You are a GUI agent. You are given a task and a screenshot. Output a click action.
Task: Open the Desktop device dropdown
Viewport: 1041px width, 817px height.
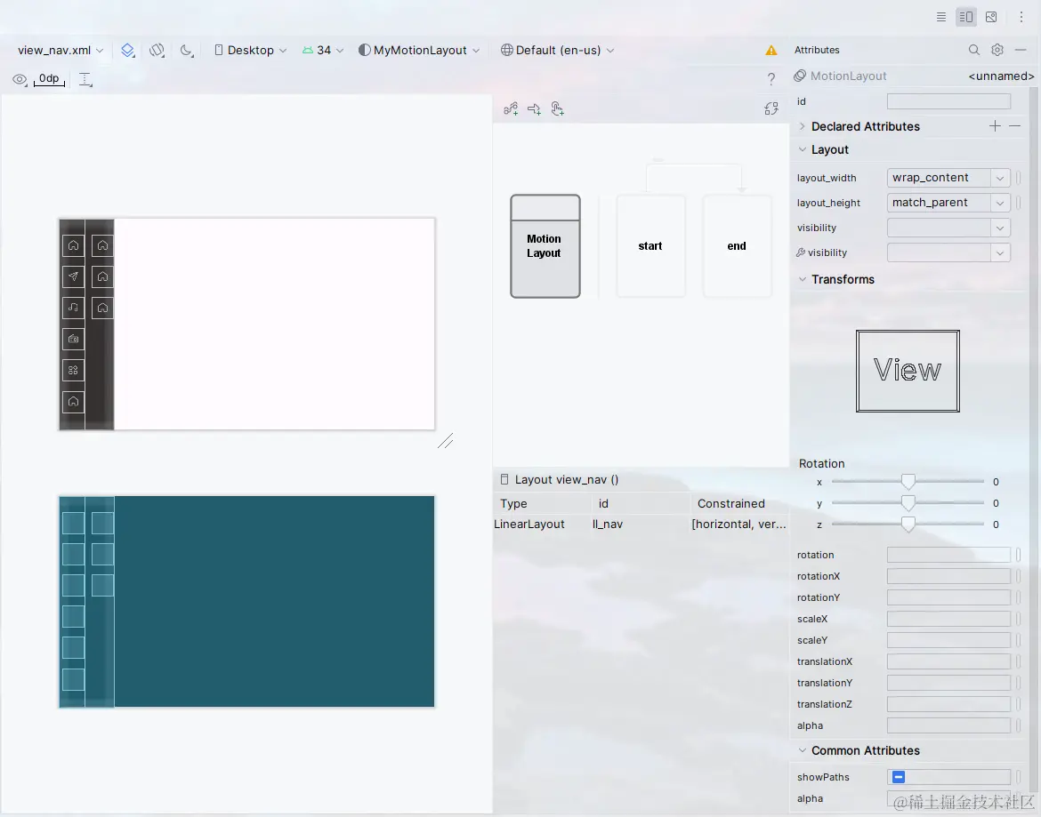[250, 51]
